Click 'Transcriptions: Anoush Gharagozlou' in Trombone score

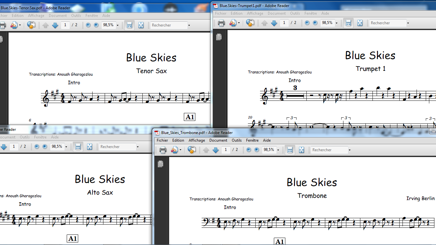(x=222, y=199)
